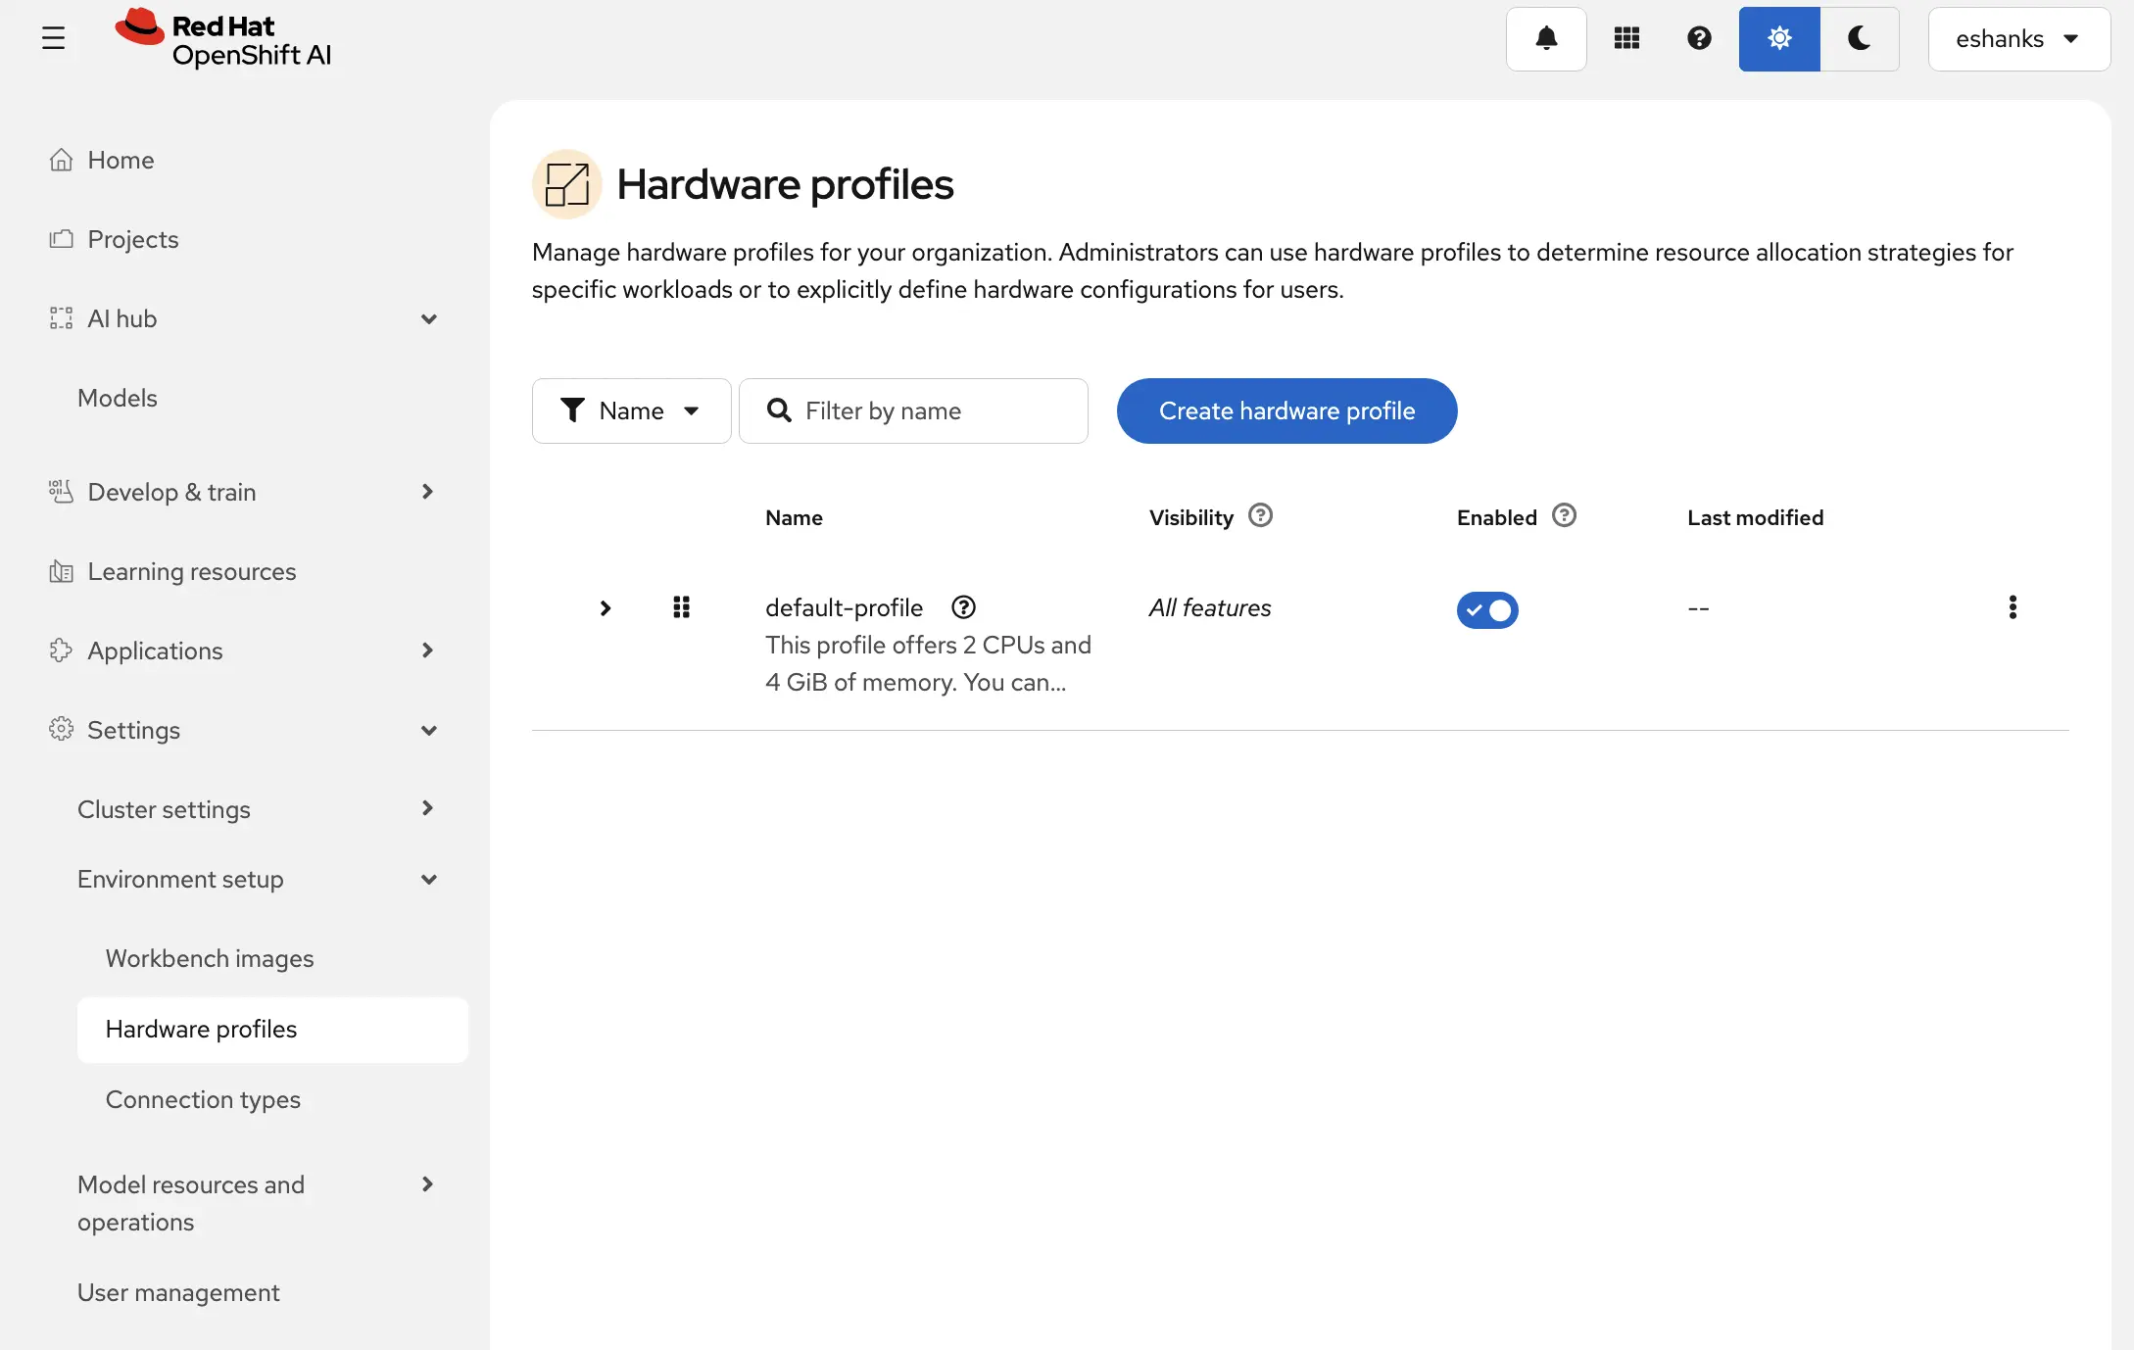The width and height of the screenshot is (2134, 1350).
Task: Go to Home in sidebar
Action: [x=121, y=160]
